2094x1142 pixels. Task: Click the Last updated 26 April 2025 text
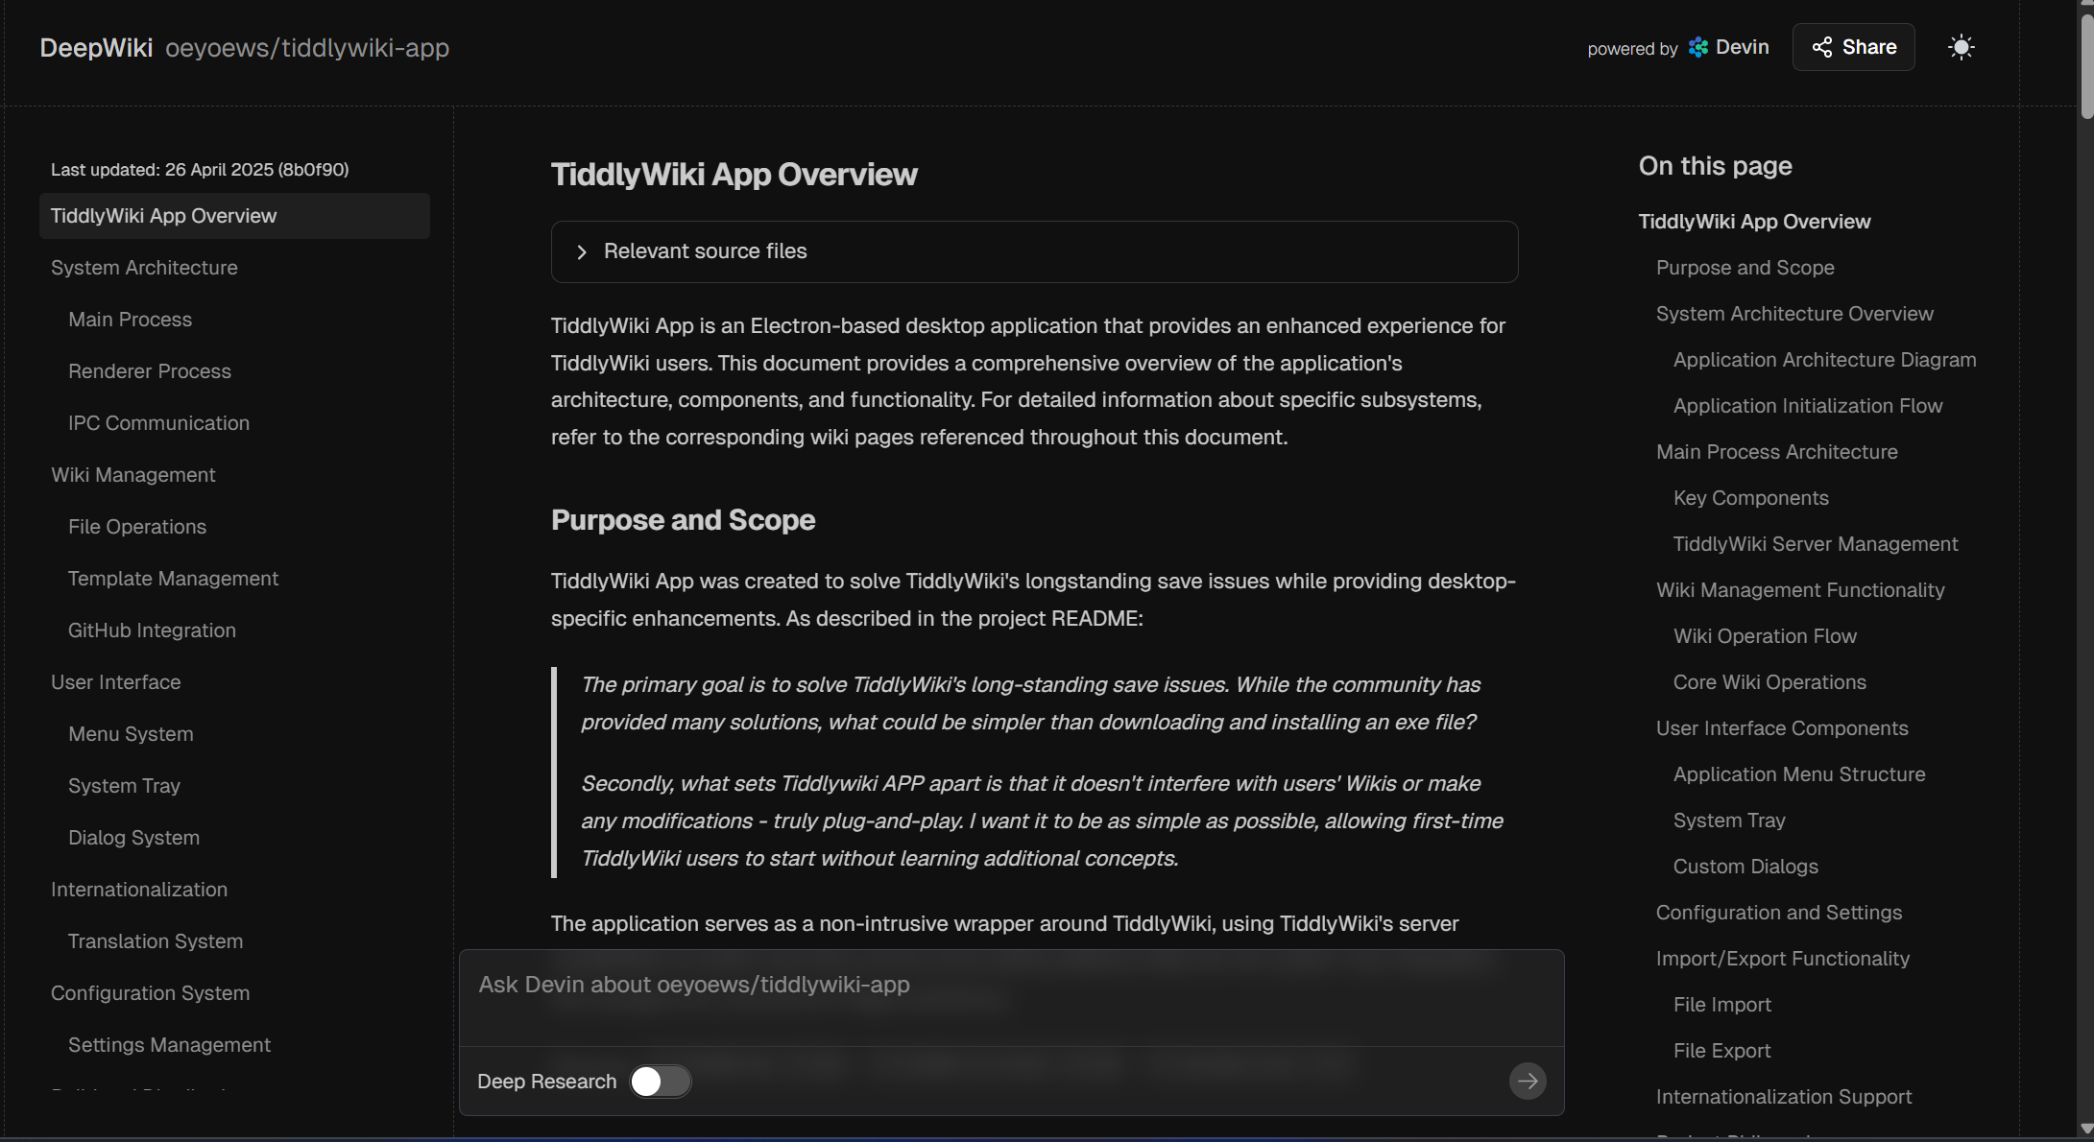pos(200,170)
